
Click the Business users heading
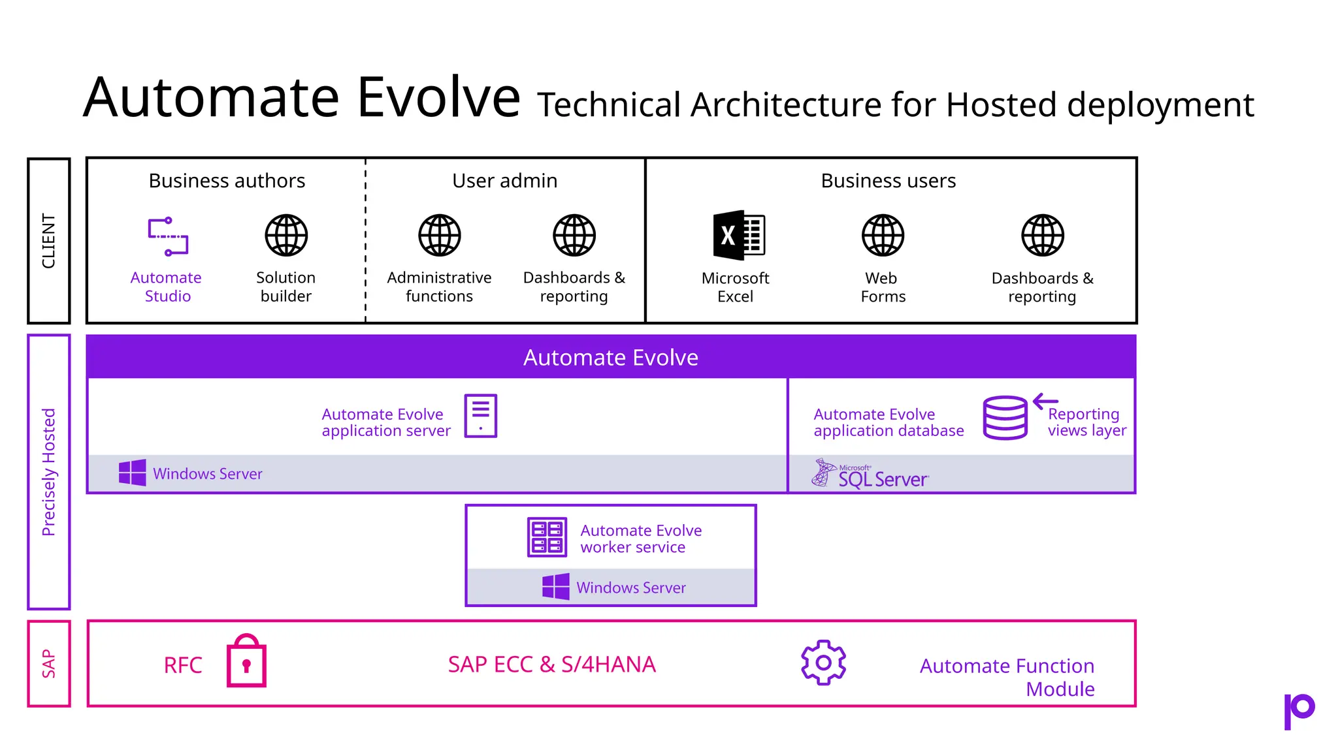point(888,181)
